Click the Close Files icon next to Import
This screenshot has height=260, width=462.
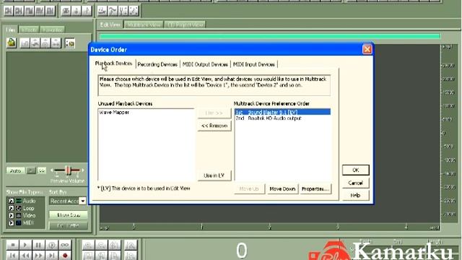point(25,43)
